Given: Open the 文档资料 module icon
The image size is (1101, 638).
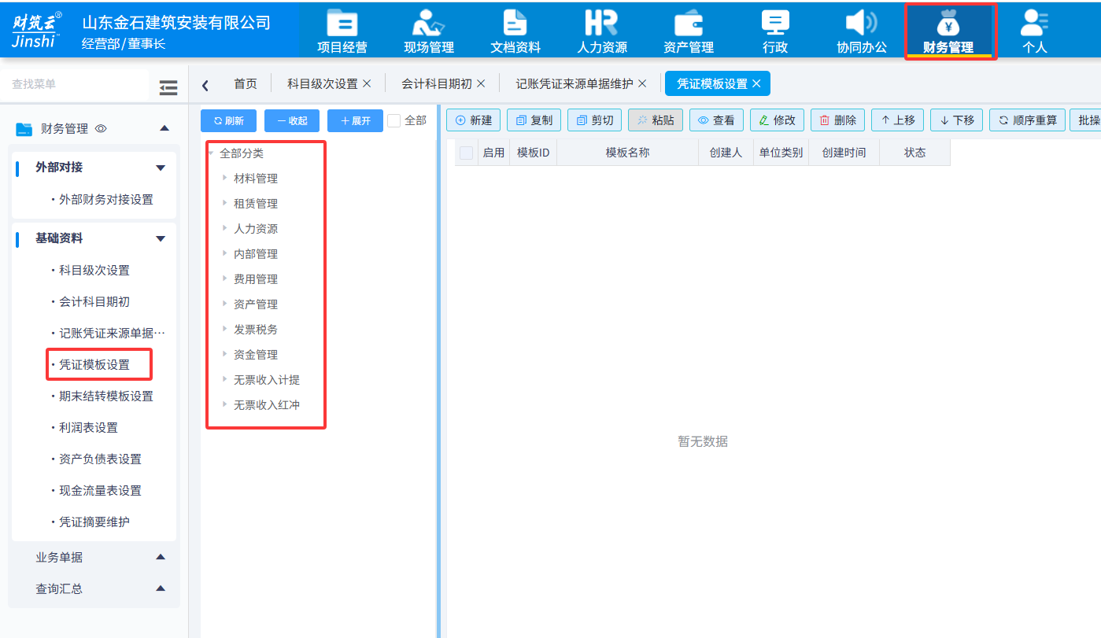Looking at the screenshot, I should [515, 22].
